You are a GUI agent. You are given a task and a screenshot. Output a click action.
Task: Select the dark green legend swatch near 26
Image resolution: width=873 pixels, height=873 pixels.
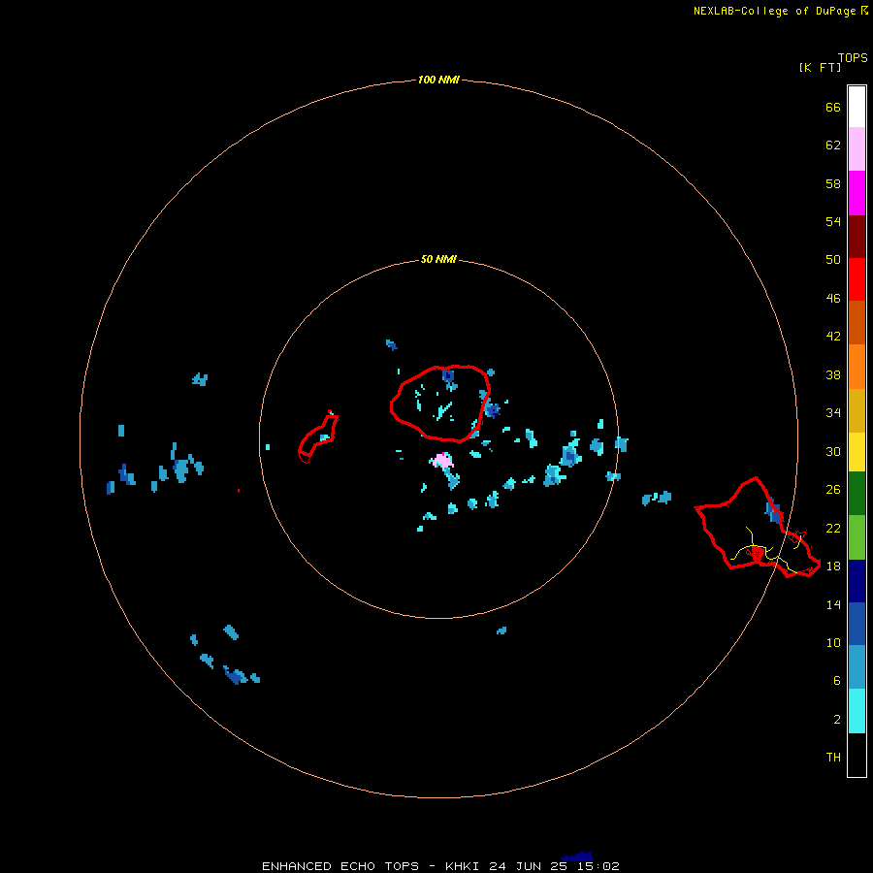[857, 494]
